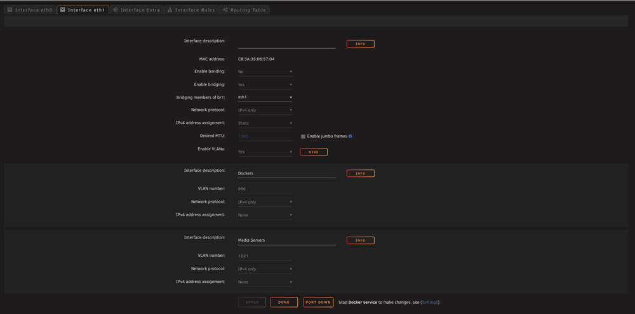Click the HIDE button for VLANs

click(x=314, y=152)
